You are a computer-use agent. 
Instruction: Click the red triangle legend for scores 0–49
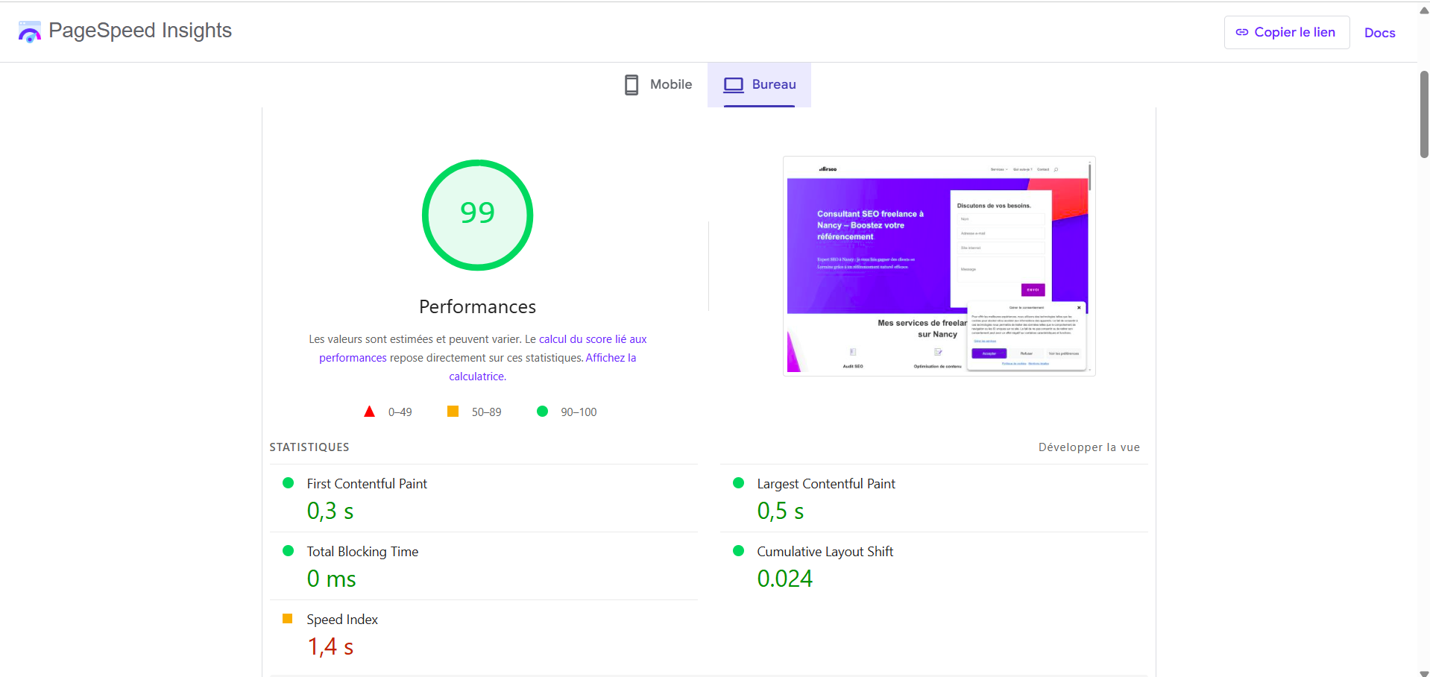tap(369, 411)
